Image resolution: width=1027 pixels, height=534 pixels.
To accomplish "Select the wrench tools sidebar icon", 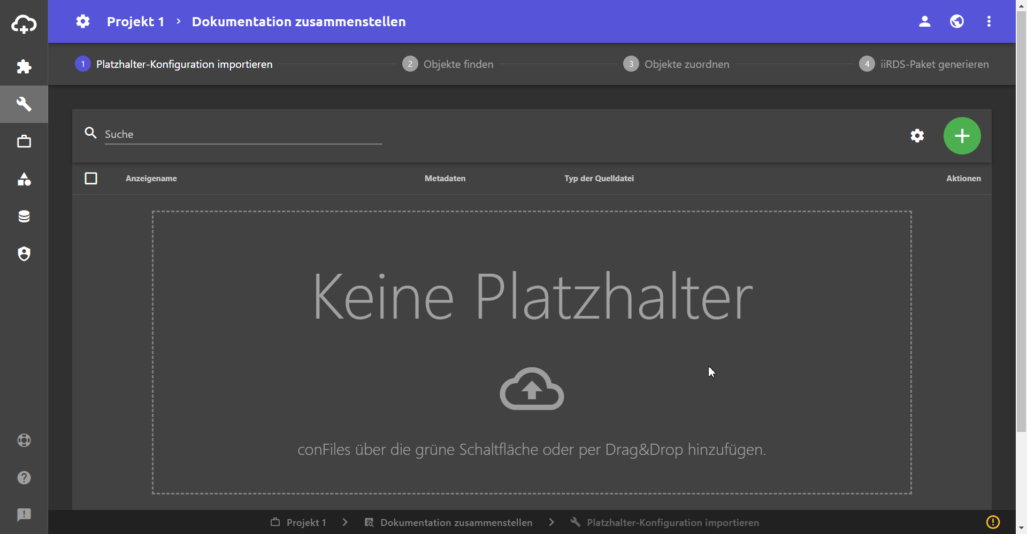I will pos(24,104).
